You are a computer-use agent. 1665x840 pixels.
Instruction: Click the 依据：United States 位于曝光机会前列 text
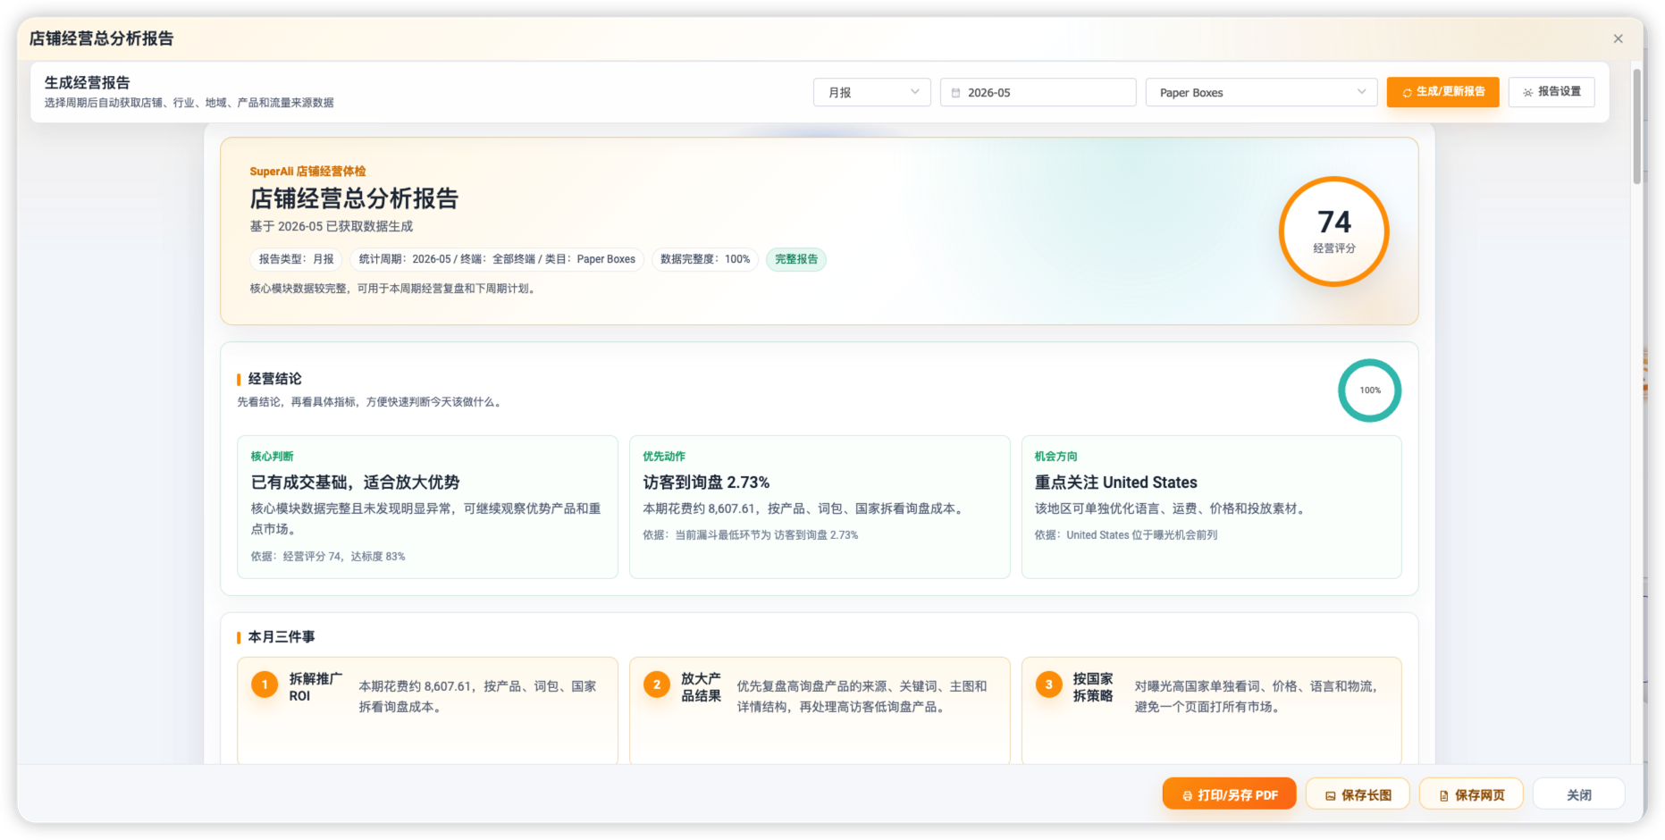[x=1126, y=534]
